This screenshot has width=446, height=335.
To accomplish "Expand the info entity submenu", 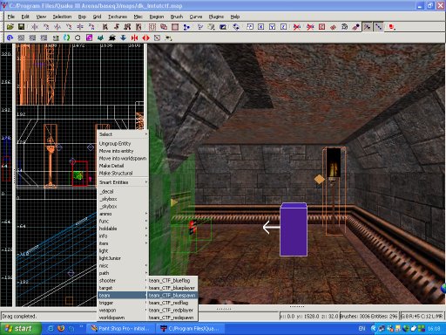I will pos(123,236).
